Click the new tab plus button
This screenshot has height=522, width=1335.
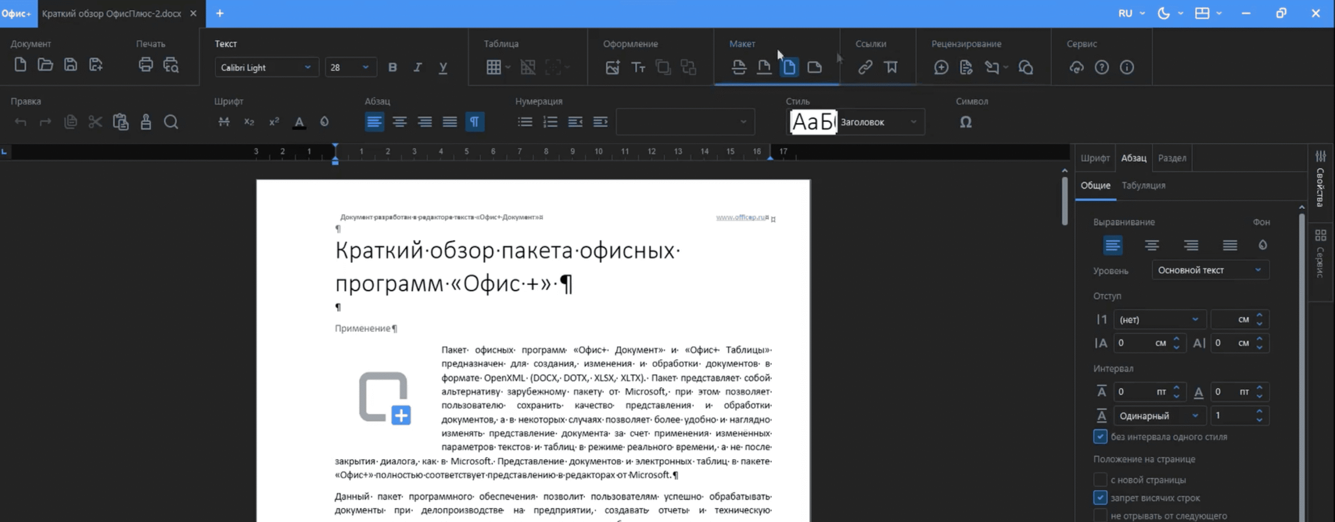220,14
